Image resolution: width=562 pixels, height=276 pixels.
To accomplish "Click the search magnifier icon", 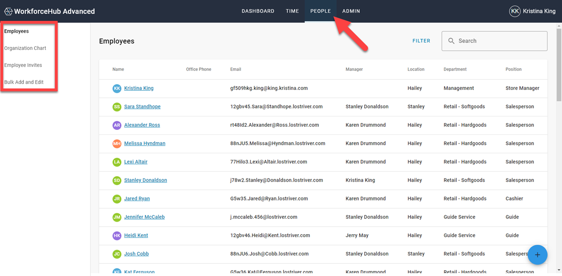I will click(x=451, y=41).
